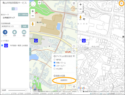Image resolution: width=125 pixels, height=95 pixels.
Task: Open the theme change (テーマ変更) button
Action: point(23,15)
